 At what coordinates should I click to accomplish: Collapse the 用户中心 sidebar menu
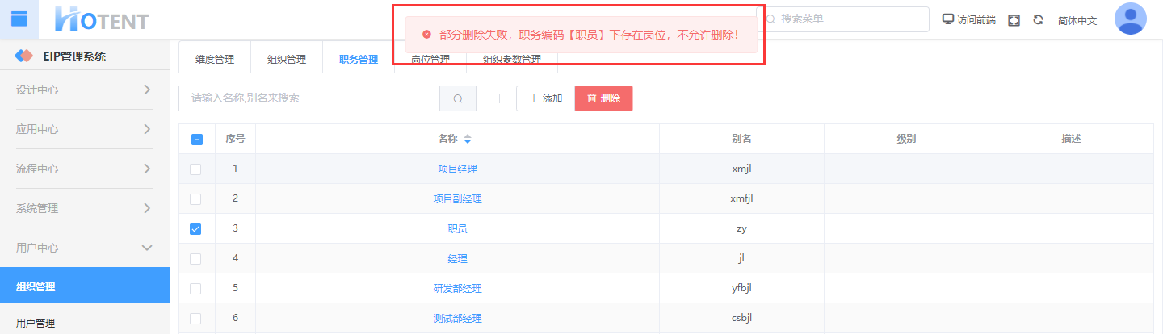tap(85, 248)
